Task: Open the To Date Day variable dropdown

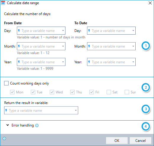Action: click(133, 30)
